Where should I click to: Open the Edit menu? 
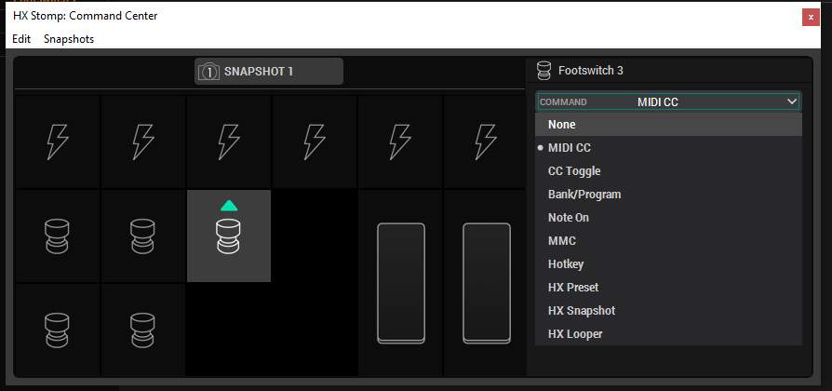(x=21, y=39)
